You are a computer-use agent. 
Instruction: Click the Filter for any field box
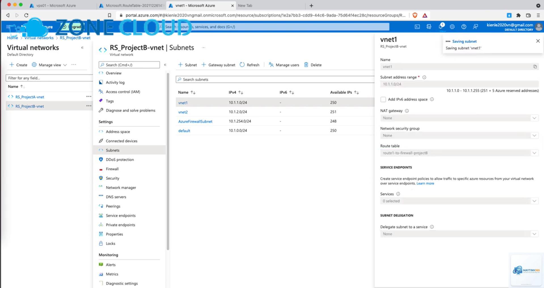tap(49, 78)
